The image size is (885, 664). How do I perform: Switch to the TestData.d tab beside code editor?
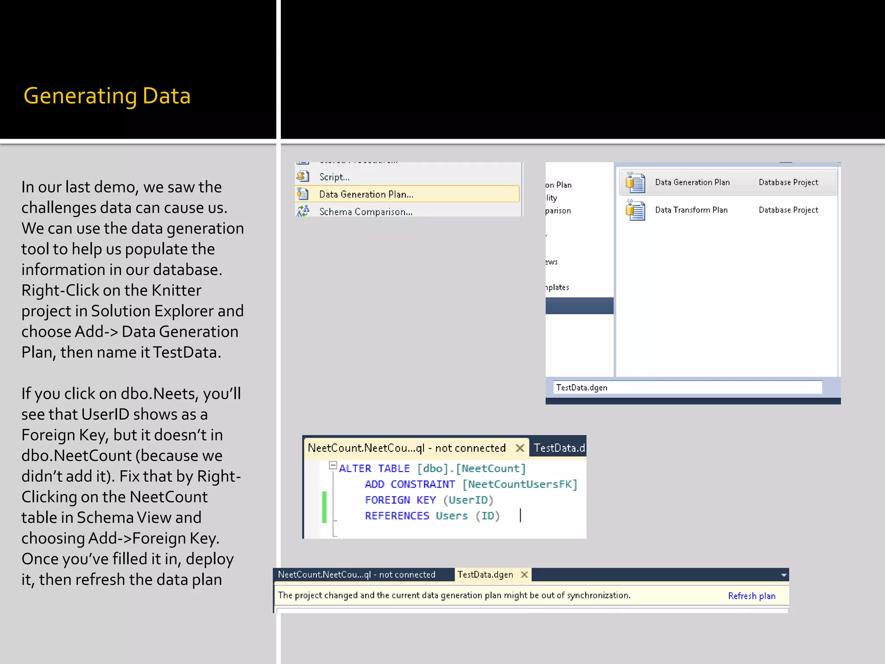pos(559,448)
